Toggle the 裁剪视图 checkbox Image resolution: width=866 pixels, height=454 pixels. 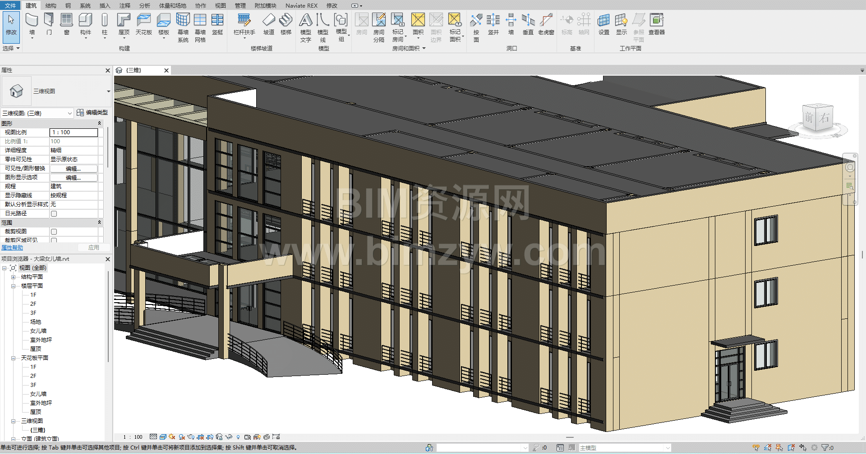pyautogui.click(x=54, y=232)
